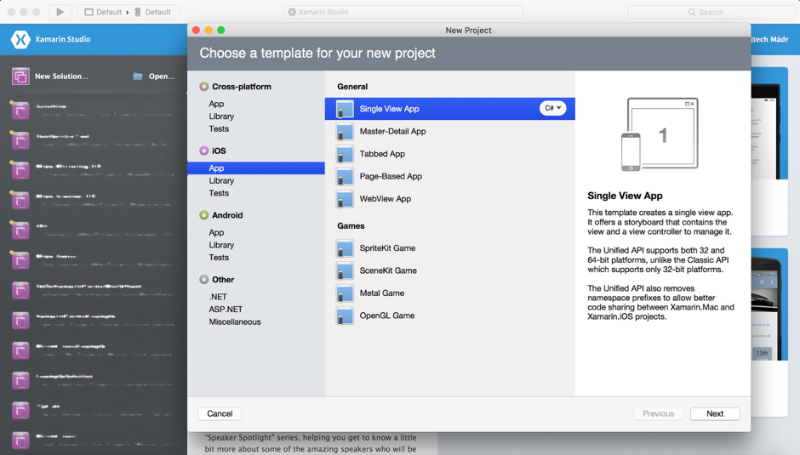Choose the Page-Based App template label

(391, 176)
